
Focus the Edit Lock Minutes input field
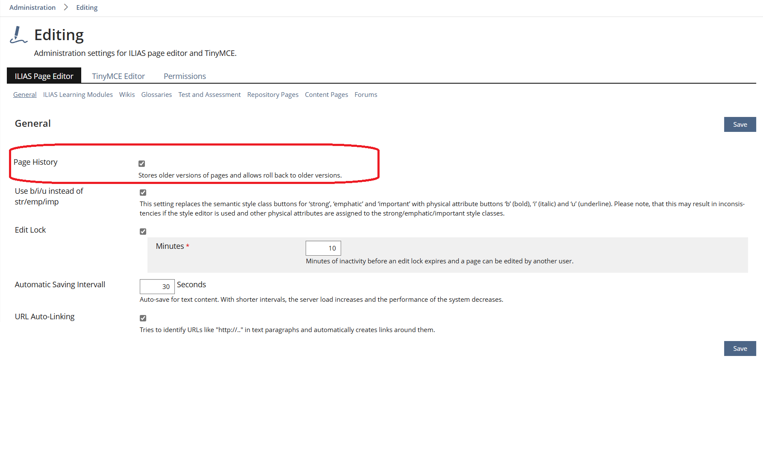pyautogui.click(x=323, y=248)
